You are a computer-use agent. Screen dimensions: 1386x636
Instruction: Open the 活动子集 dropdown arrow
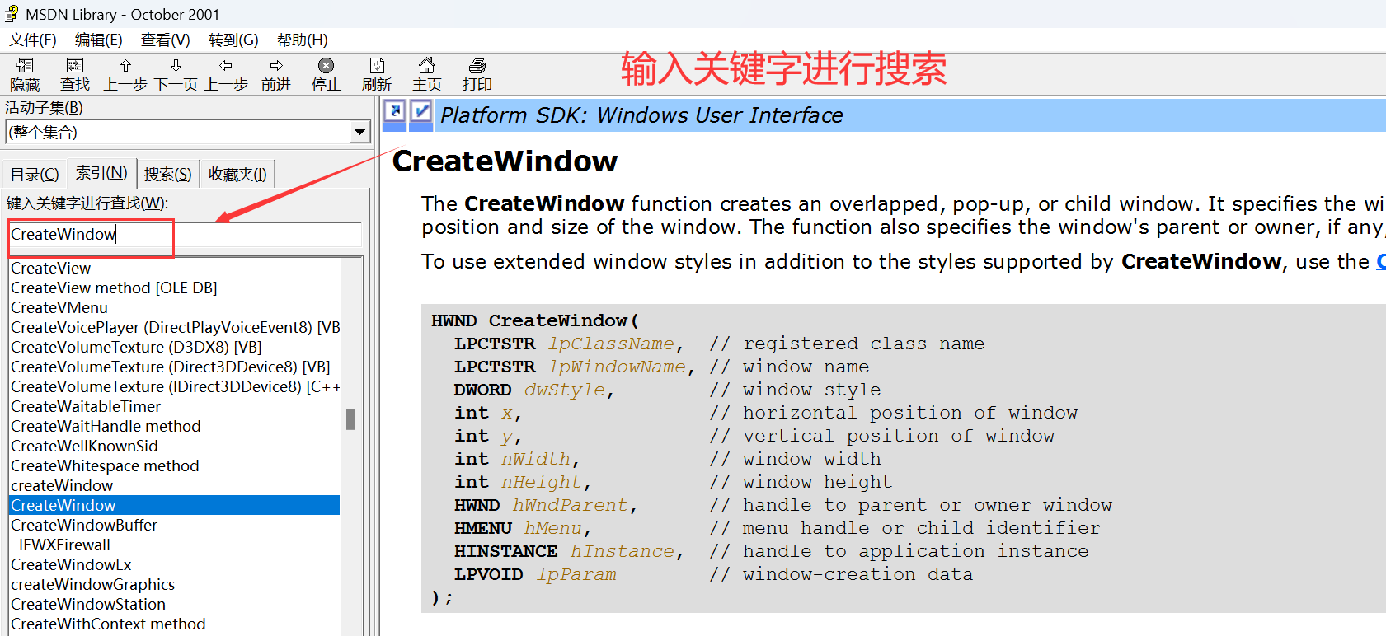[x=359, y=132]
